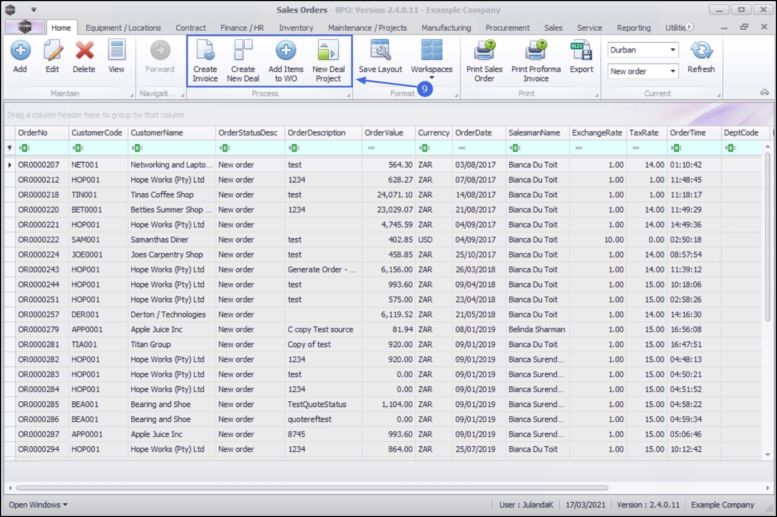Click the Add order icon
The width and height of the screenshot is (777, 517).
[21, 51]
